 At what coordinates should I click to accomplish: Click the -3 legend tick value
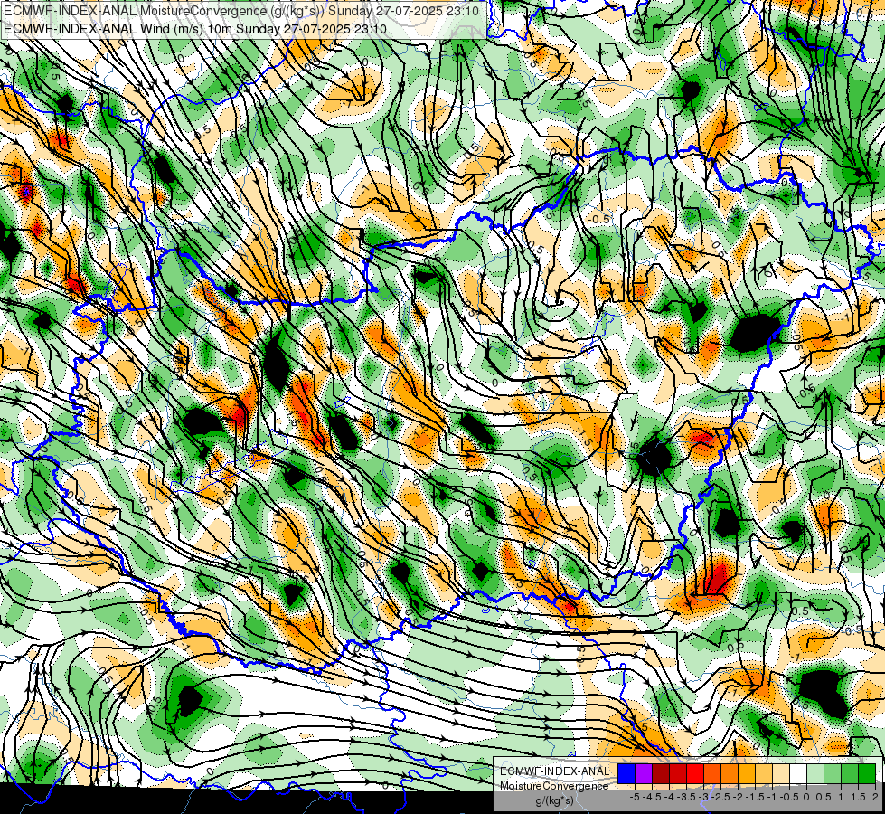click(x=703, y=797)
